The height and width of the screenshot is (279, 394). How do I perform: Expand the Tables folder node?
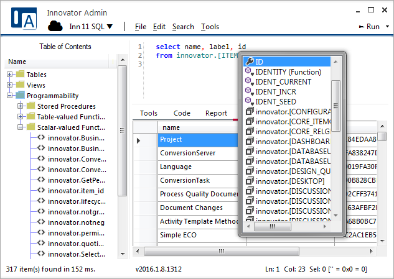click(x=9, y=75)
